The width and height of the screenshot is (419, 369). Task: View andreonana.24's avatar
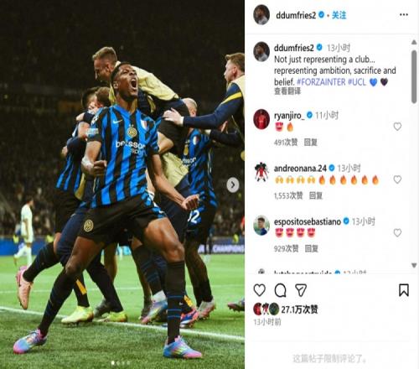click(x=261, y=172)
